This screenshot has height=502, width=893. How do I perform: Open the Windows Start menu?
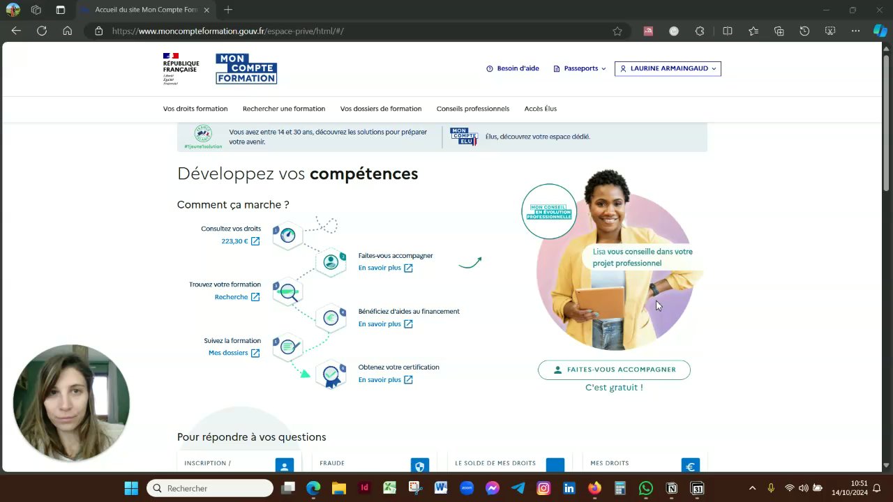[131, 488]
